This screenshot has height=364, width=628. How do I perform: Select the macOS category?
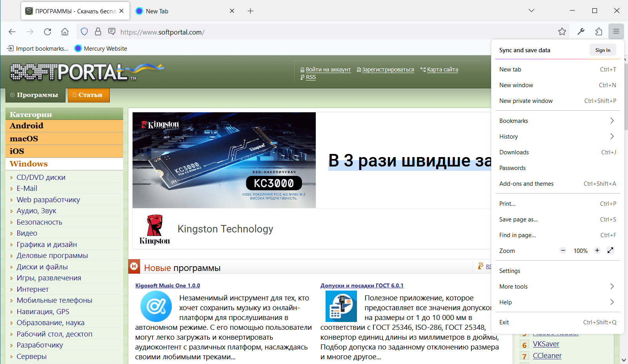(x=64, y=139)
